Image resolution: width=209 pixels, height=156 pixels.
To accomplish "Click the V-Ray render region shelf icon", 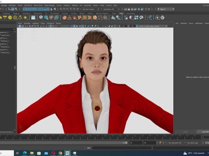I will click(x=149, y=18).
